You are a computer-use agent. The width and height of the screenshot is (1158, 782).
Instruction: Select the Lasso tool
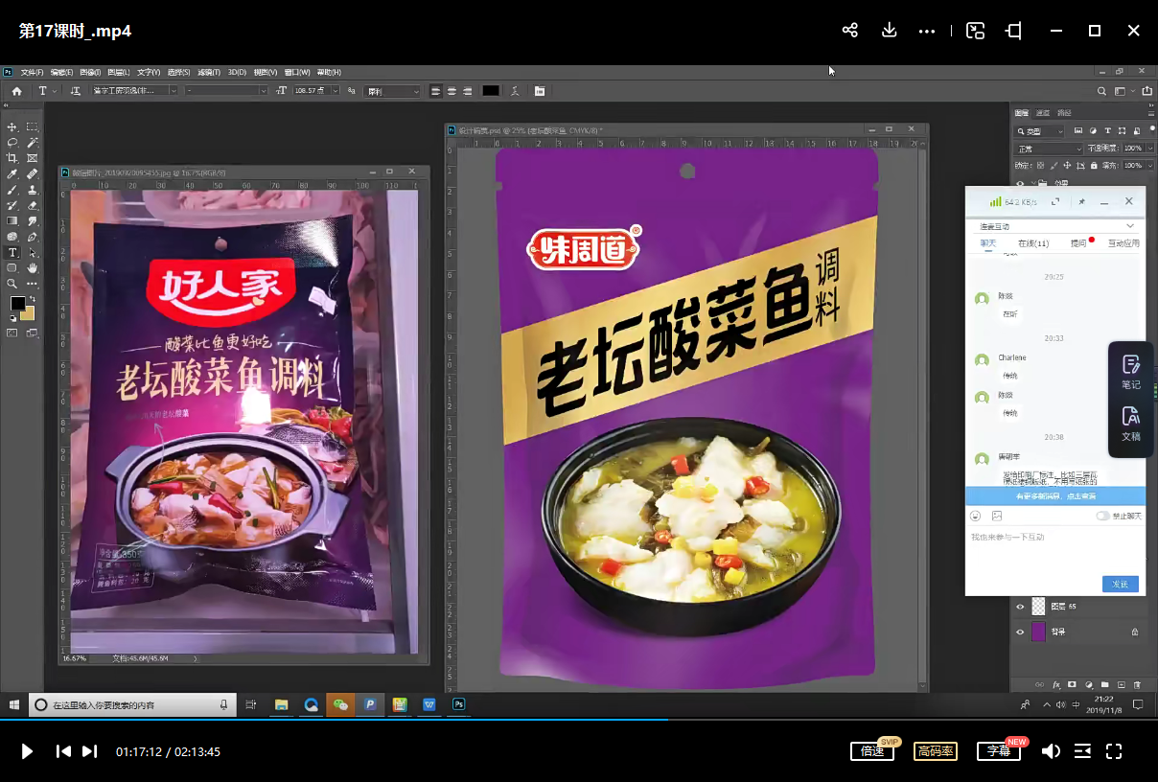point(12,142)
